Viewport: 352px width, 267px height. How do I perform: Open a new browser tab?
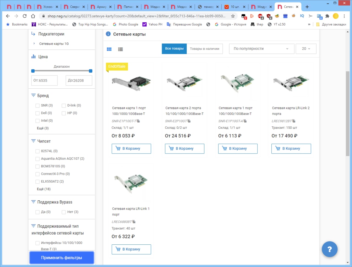coord(307,7)
